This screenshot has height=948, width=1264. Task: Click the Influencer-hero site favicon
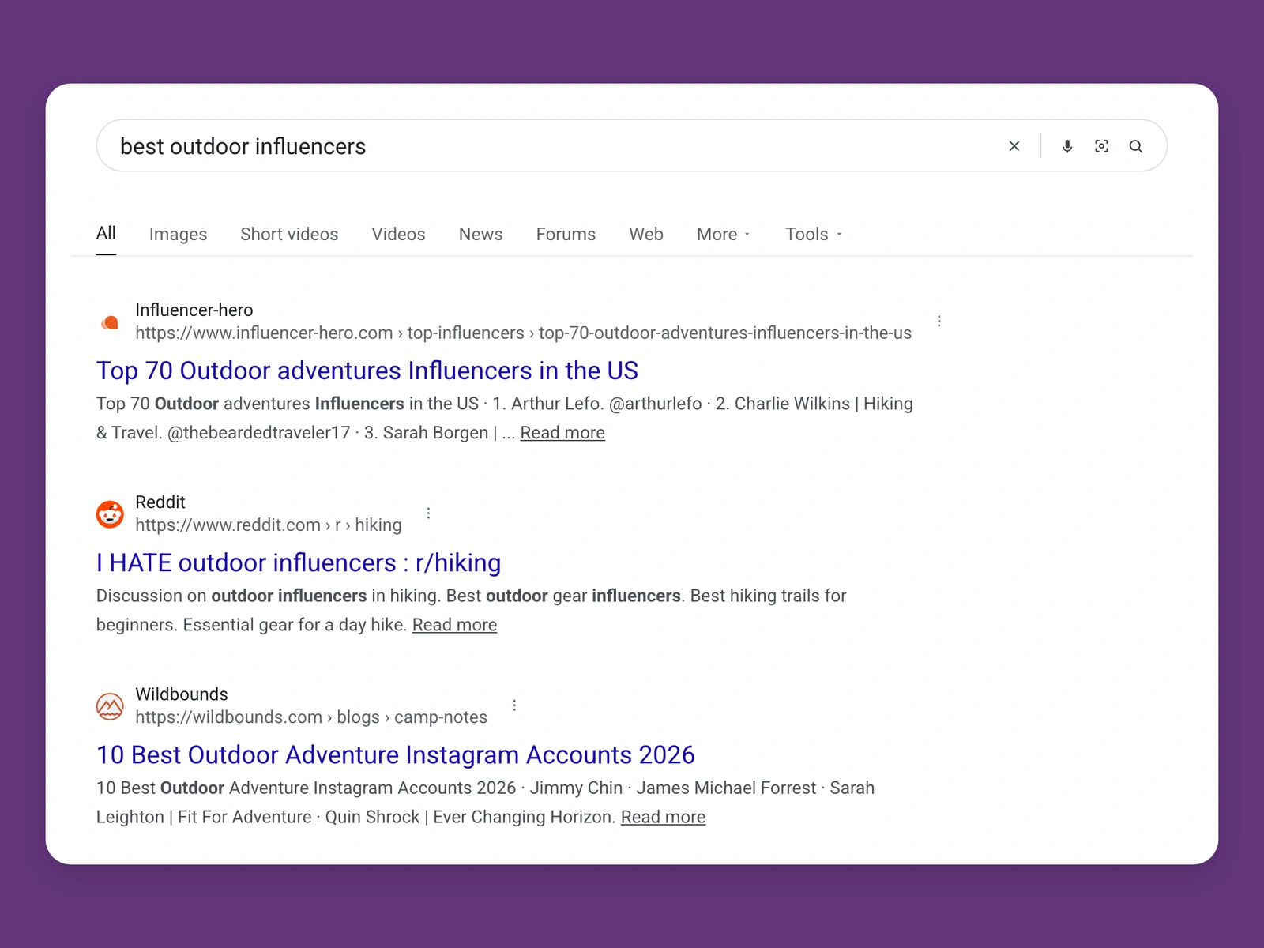[x=110, y=322]
